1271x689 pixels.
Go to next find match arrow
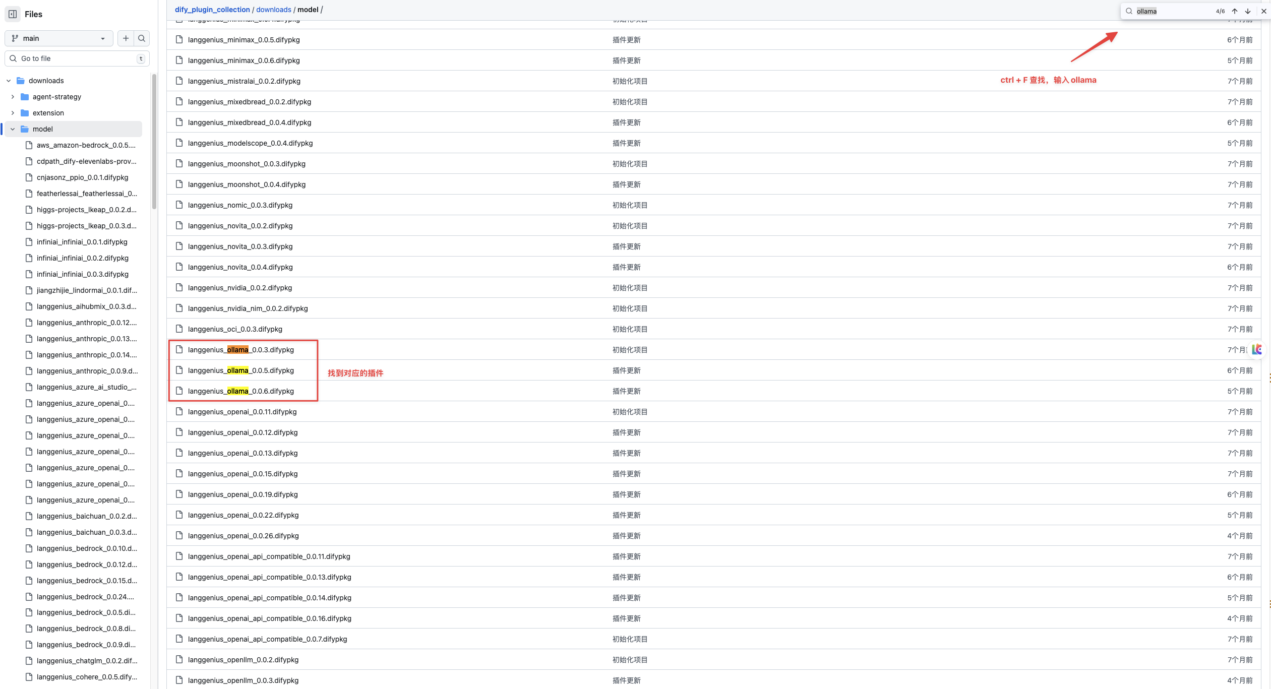1248,11
